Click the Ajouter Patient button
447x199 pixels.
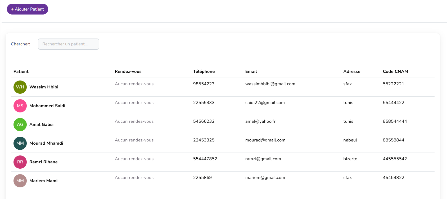[28, 9]
